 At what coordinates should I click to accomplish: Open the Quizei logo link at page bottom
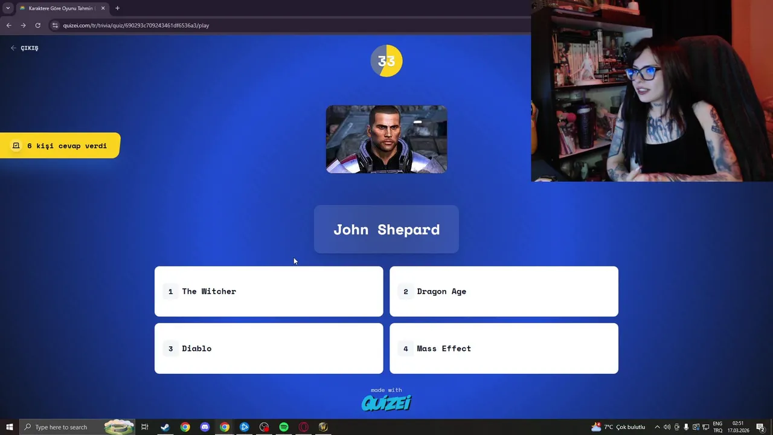tap(386, 403)
